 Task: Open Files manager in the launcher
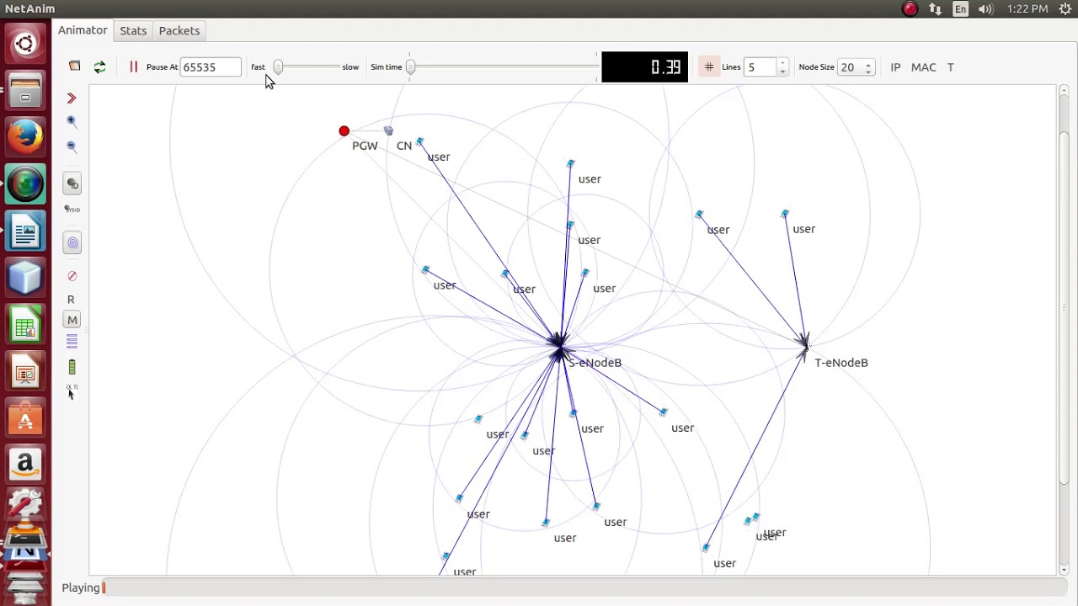[25, 90]
